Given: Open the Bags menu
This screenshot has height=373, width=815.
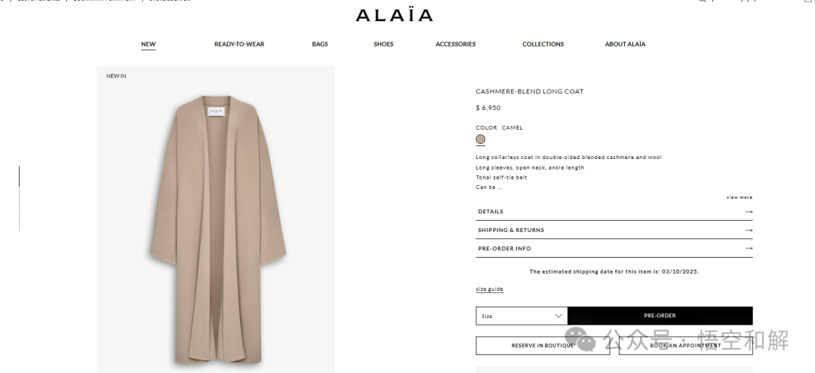Looking at the screenshot, I should point(320,44).
